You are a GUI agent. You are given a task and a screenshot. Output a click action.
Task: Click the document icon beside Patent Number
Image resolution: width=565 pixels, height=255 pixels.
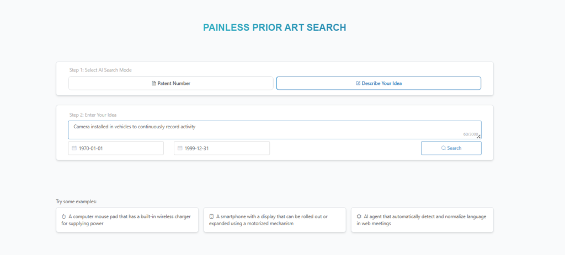pos(153,83)
